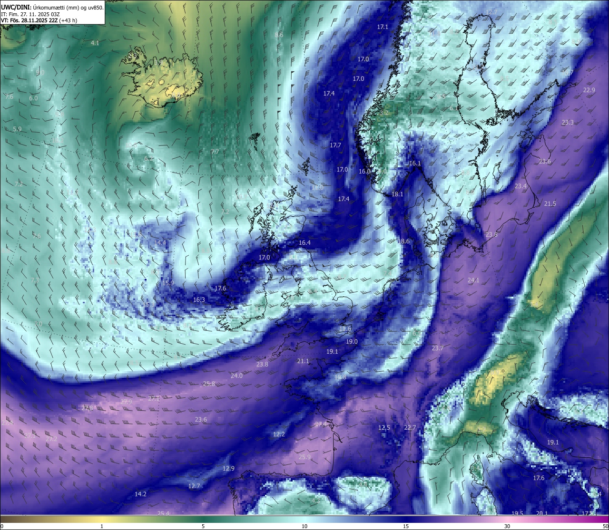Pick the 18.6 value near Denmark

pyautogui.click(x=403, y=241)
